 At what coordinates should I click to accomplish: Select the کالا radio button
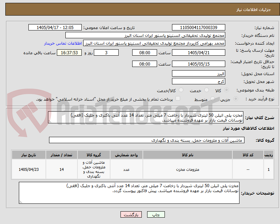(x=226, y=90)
